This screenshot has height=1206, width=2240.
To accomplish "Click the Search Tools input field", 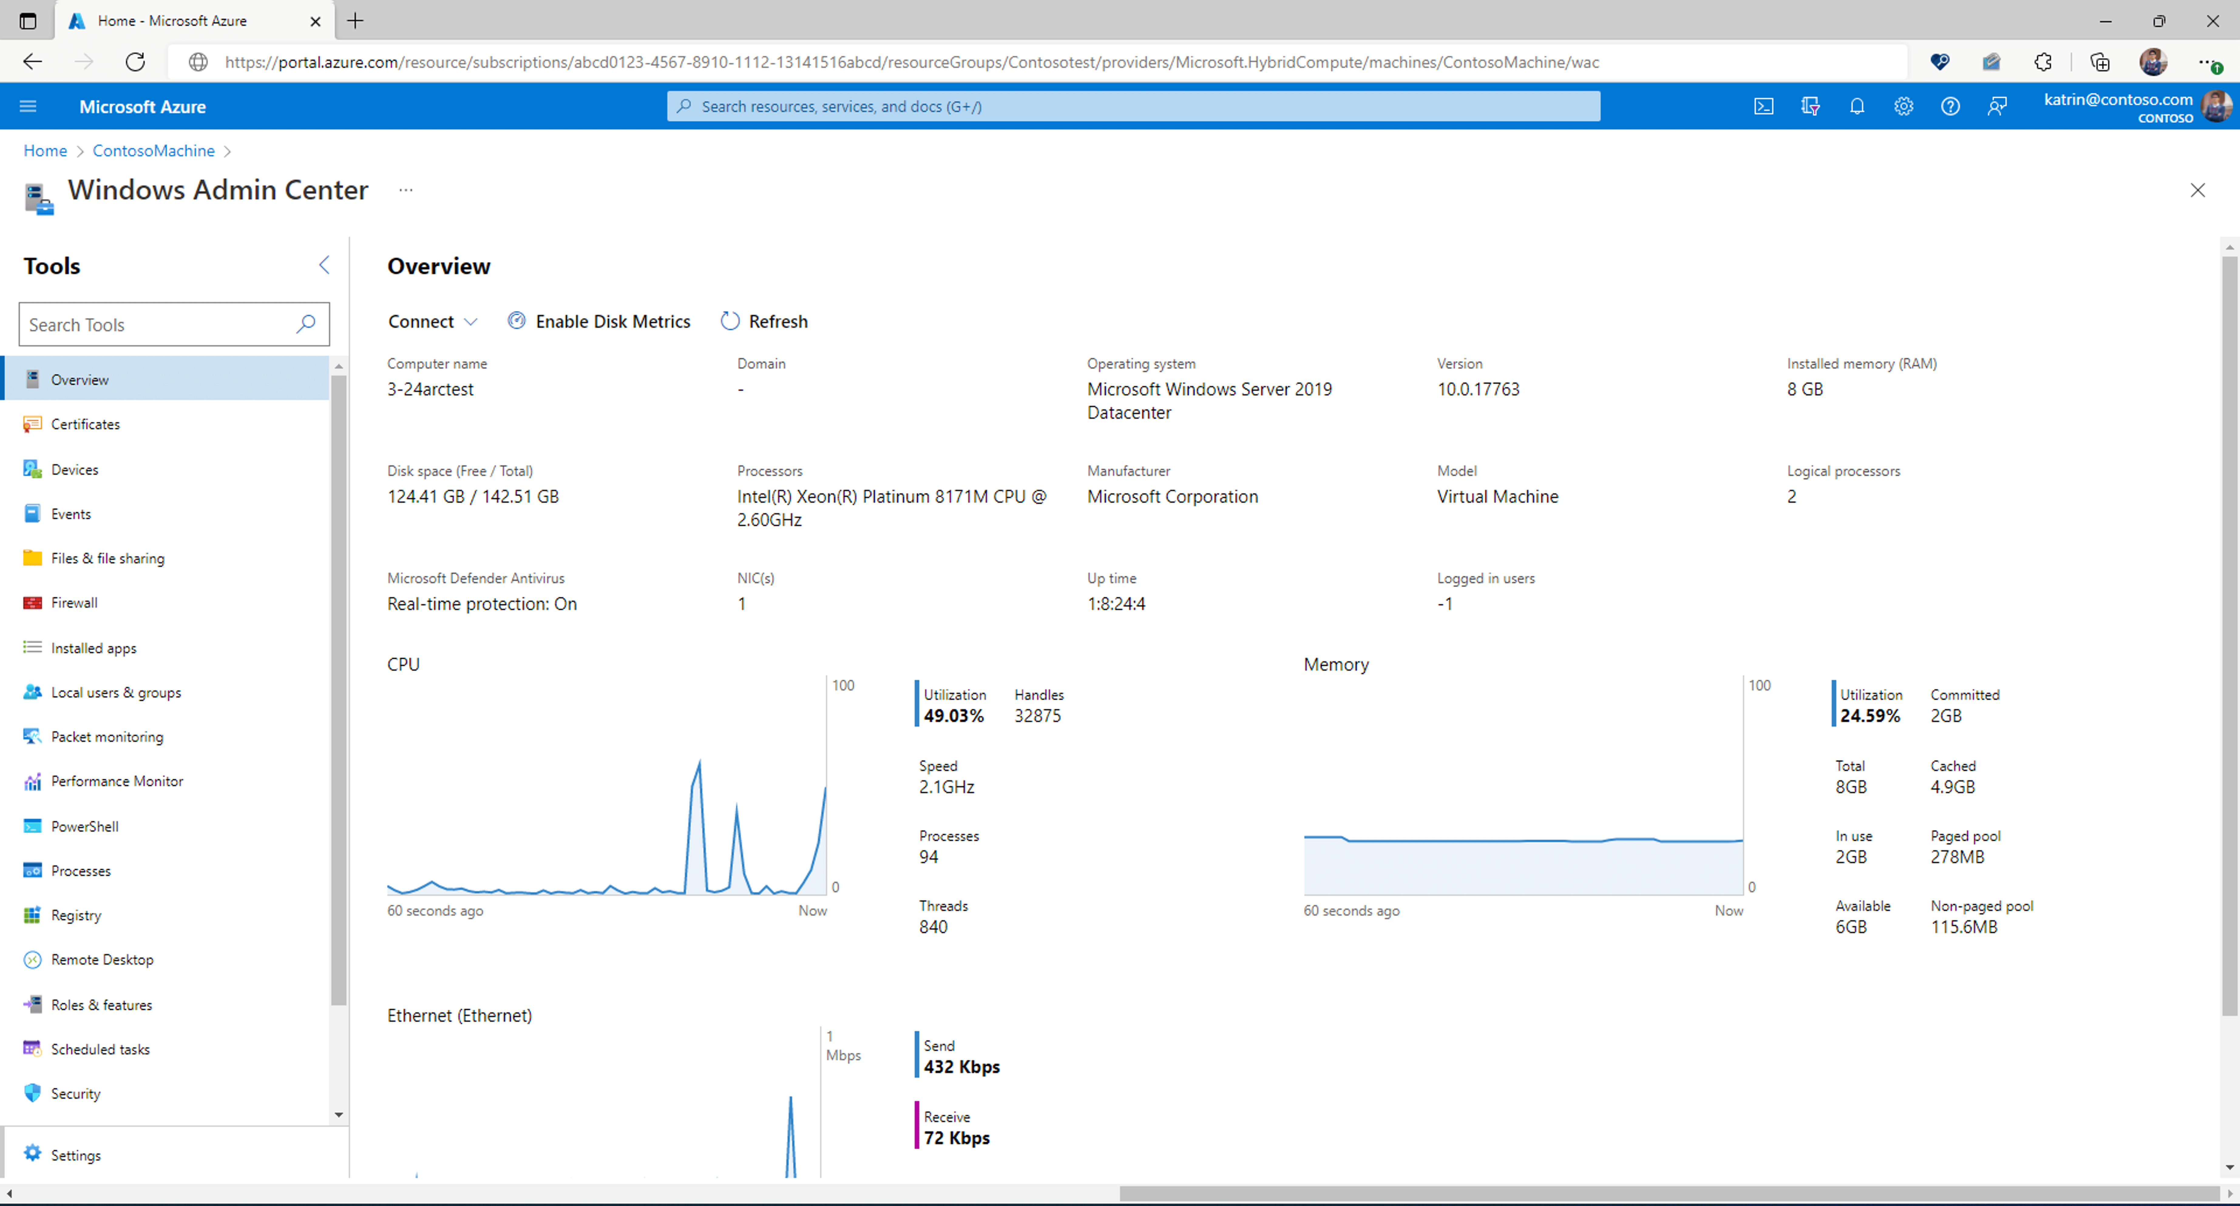I will [157, 324].
